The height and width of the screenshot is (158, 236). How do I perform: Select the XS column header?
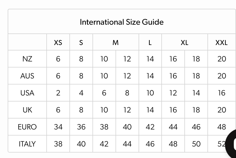click(x=58, y=43)
